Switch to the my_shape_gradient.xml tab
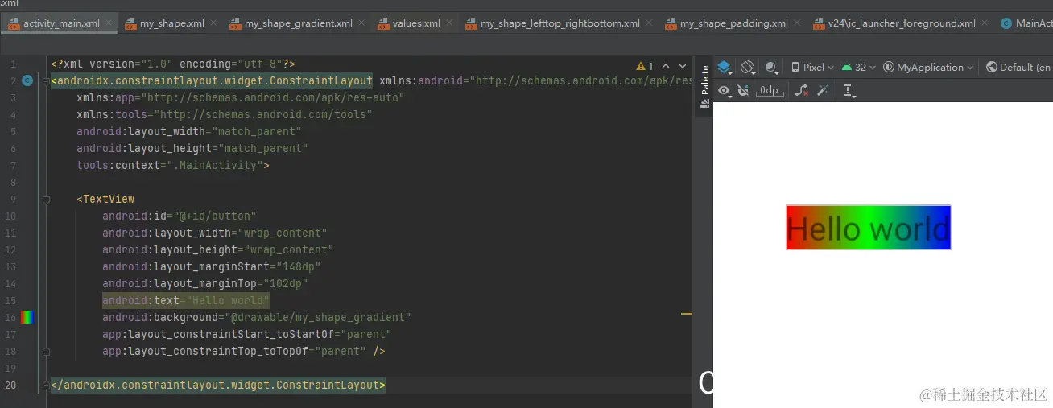Screen dimensions: 1053x408 pos(298,23)
